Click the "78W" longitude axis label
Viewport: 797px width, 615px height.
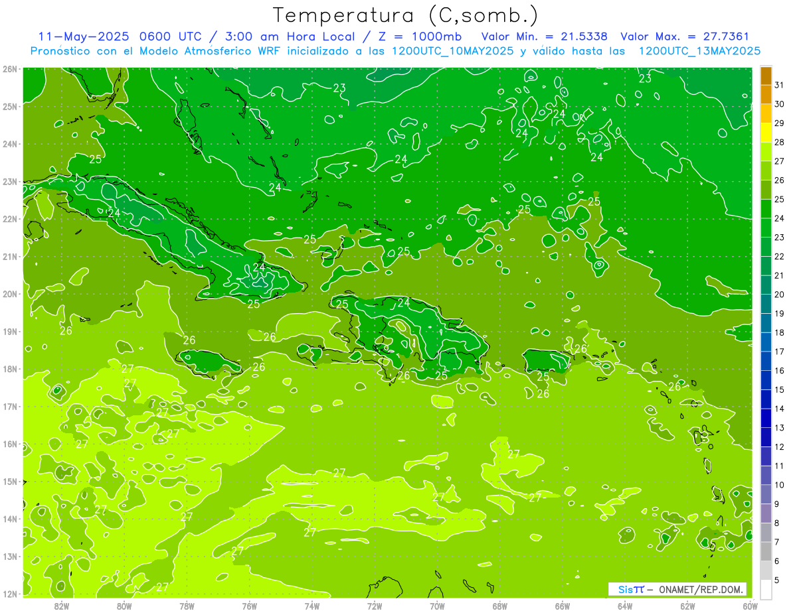(187, 606)
